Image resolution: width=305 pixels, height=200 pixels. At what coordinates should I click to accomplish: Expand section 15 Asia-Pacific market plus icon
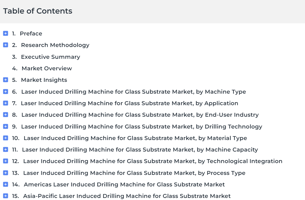click(6, 196)
